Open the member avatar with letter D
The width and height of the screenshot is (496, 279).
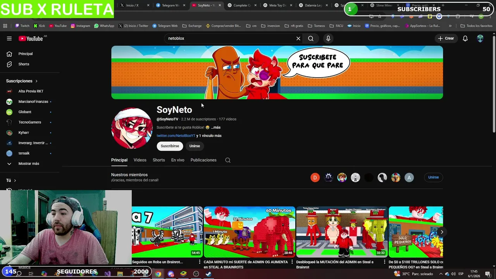pos(315,177)
